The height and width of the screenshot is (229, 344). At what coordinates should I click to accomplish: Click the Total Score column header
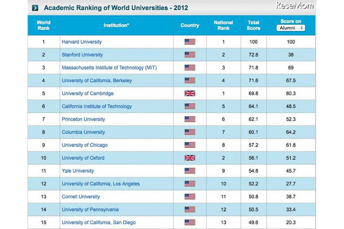pos(253,25)
